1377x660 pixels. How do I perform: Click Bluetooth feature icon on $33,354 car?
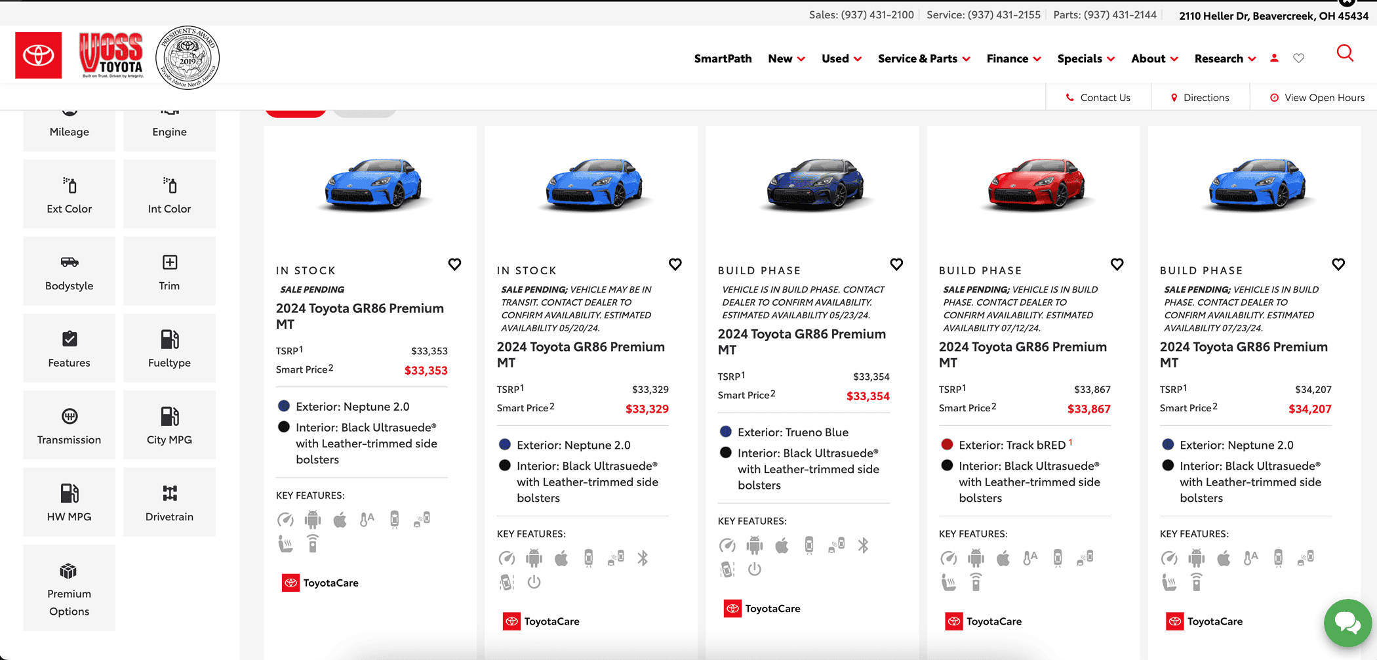pos(864,545)
